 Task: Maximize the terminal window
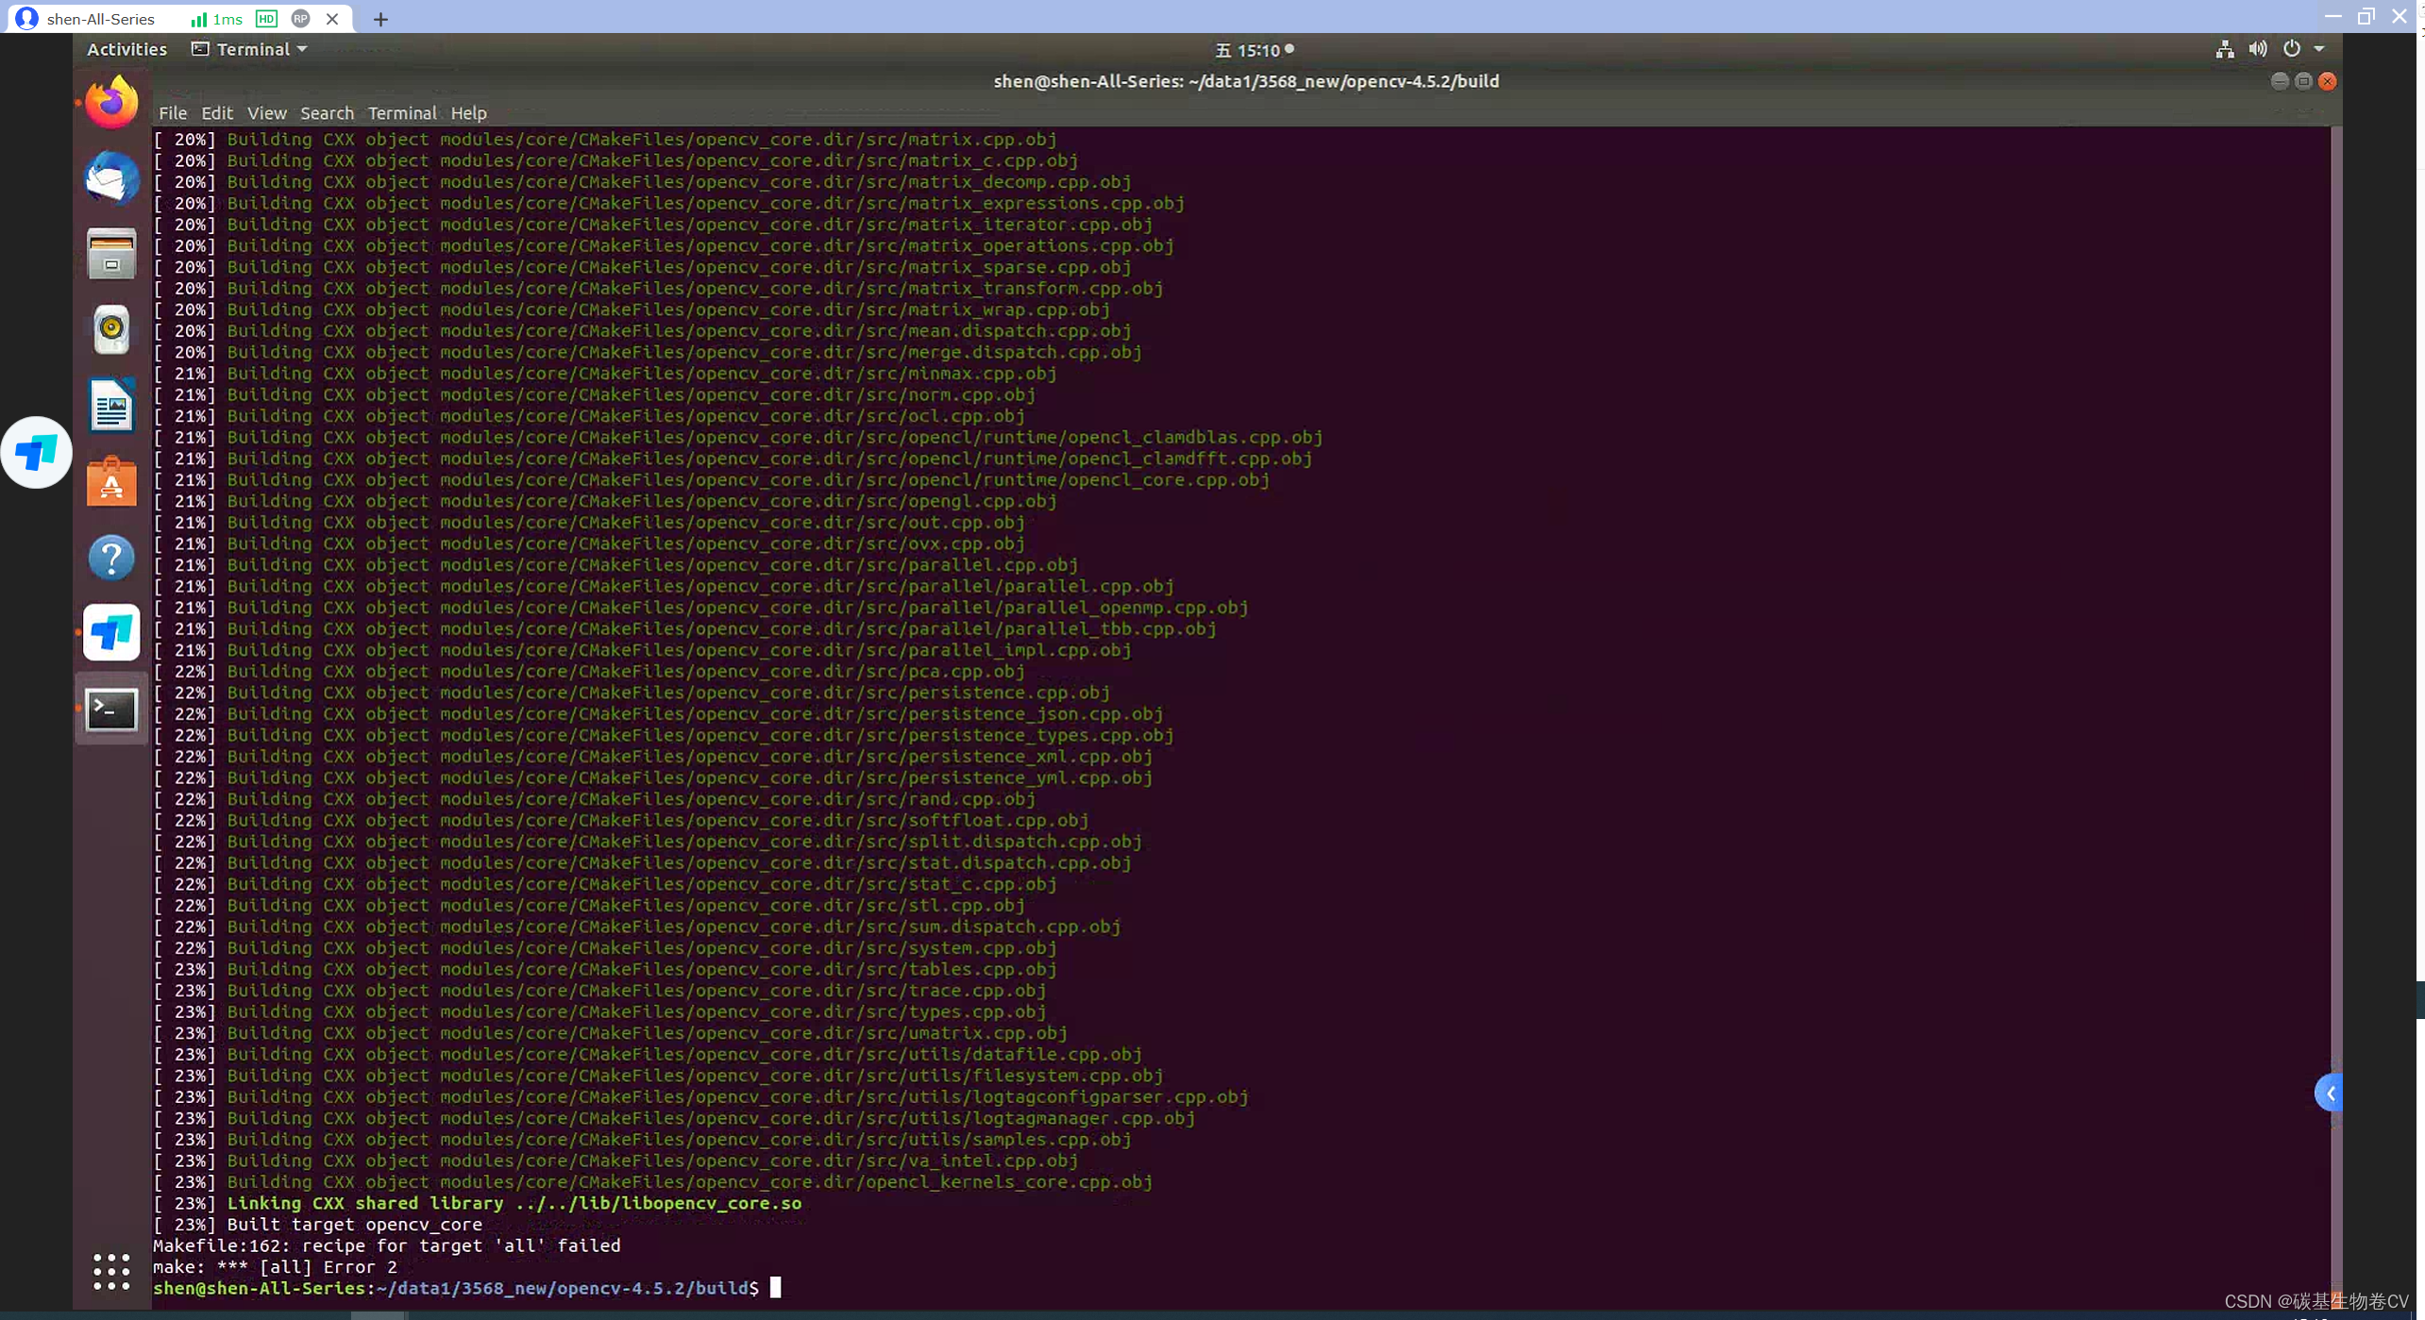point(2303,81)
